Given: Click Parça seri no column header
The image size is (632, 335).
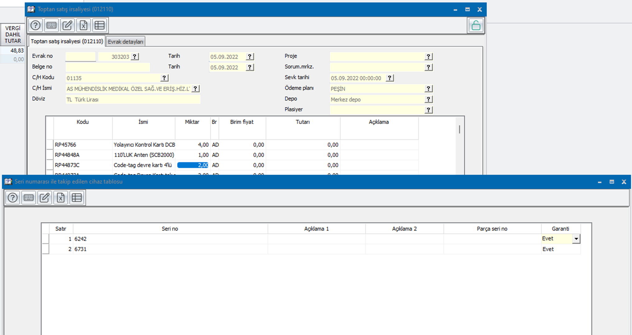Looking at the screenshot, I should 492,229.
